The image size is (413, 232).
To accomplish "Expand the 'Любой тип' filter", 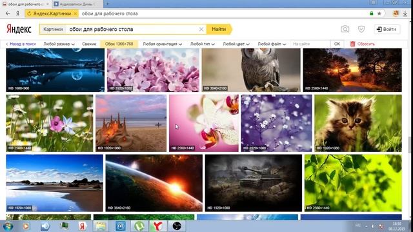I will pos(202,44).
